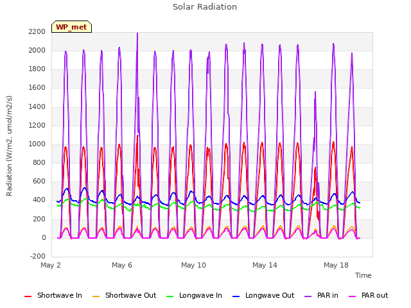Click the 2000 y-axis tick label

click(x=37, y=50)
